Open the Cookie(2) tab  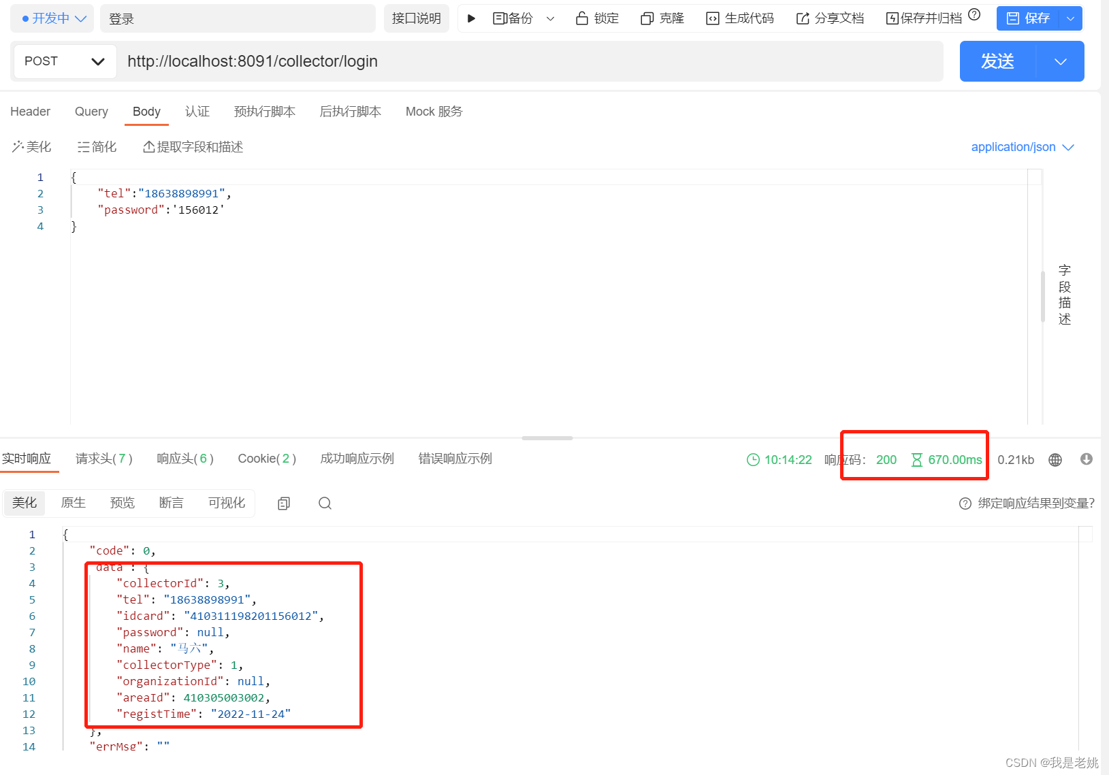[x=267, y=459]
